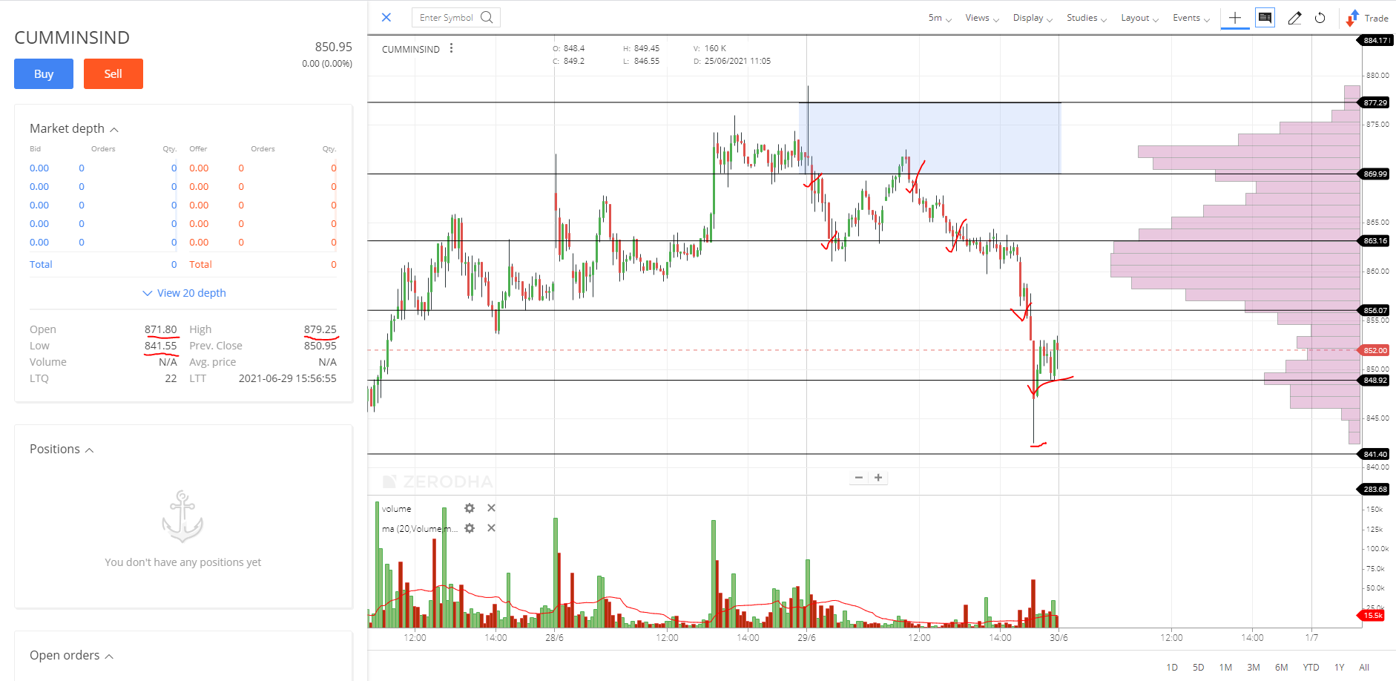Click the 863.16 price line label

click(1374, 240)
